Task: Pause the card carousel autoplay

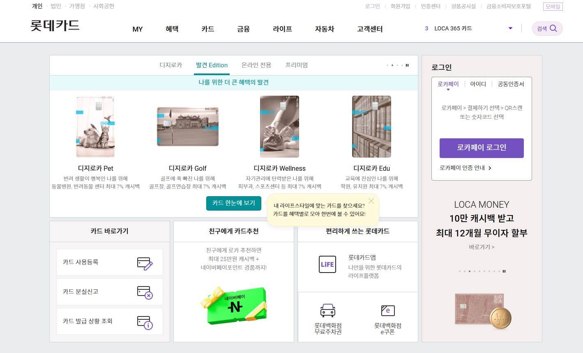Action: point(407,65)
